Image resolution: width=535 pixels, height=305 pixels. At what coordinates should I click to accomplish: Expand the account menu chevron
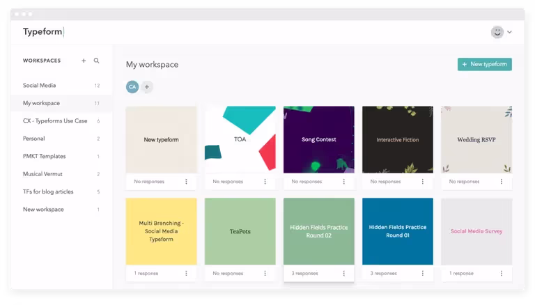(509, 32)
